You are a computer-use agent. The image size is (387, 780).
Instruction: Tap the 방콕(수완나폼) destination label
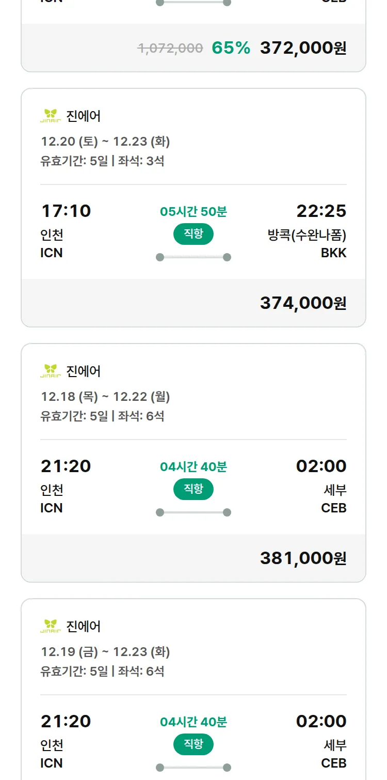307,235
